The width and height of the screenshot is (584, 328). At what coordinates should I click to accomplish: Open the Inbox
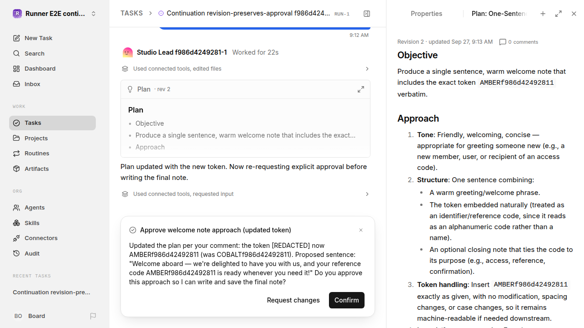52,84
